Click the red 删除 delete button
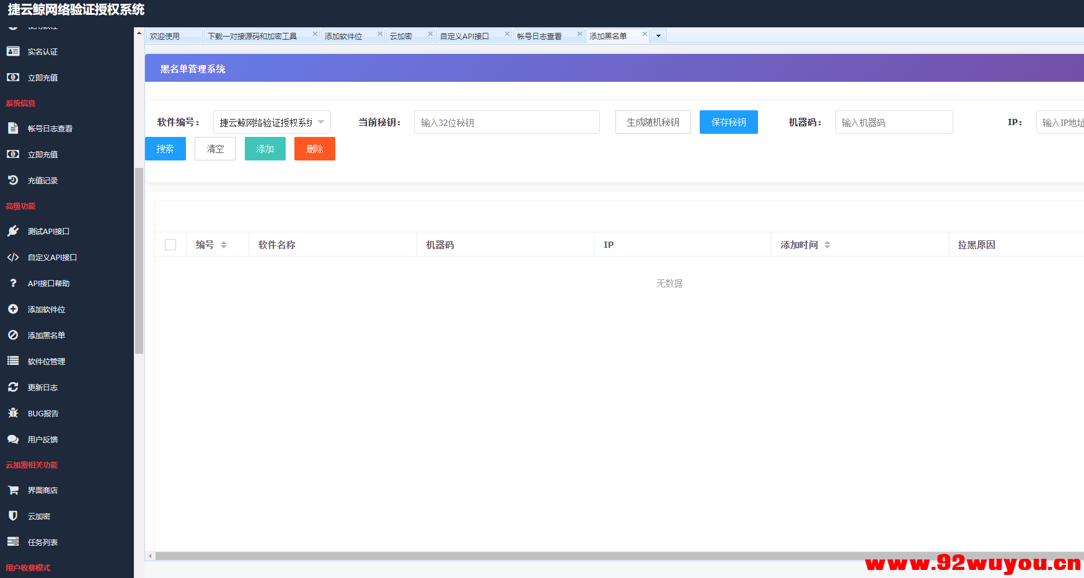This screenshot has height=578, width=1084. [314, 149]
